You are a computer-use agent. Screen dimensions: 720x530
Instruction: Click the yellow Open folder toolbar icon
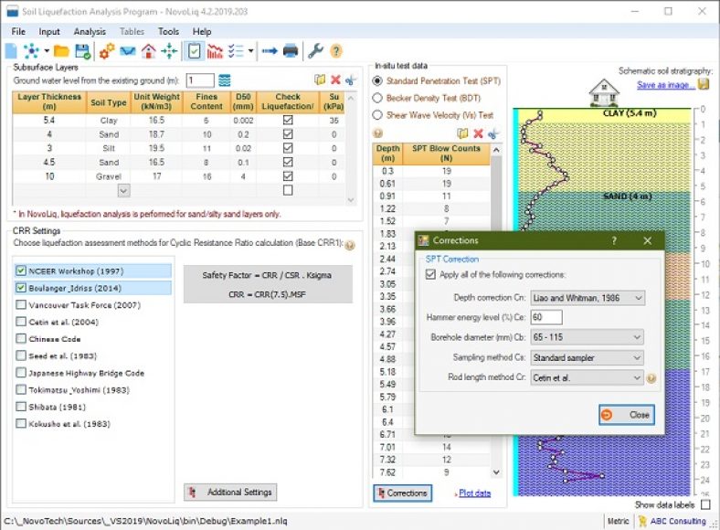tap(61, 51)
